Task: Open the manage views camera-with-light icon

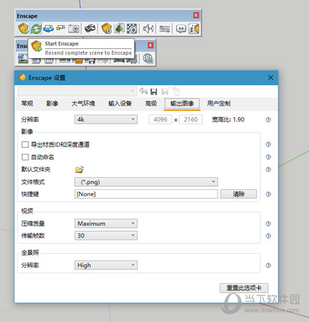Action: coord(61,28)
